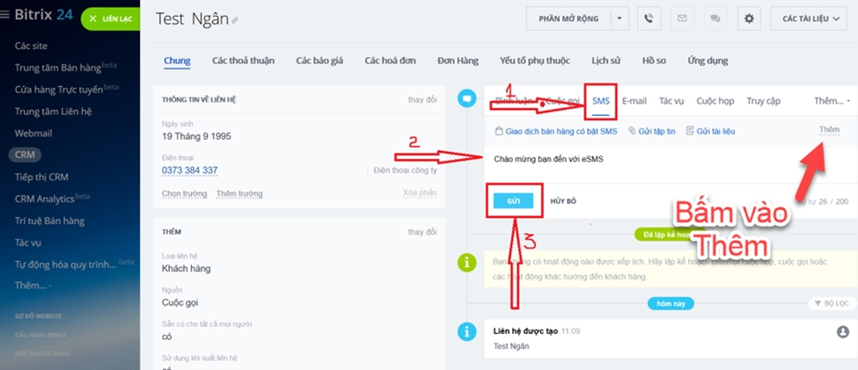Open the BỘ LỌC filter control
This screenshot has width=858, height=370.
click(x=831, y=303)
